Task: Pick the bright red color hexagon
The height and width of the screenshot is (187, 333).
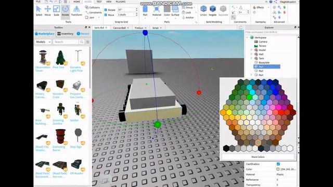Action: point(281,113)
